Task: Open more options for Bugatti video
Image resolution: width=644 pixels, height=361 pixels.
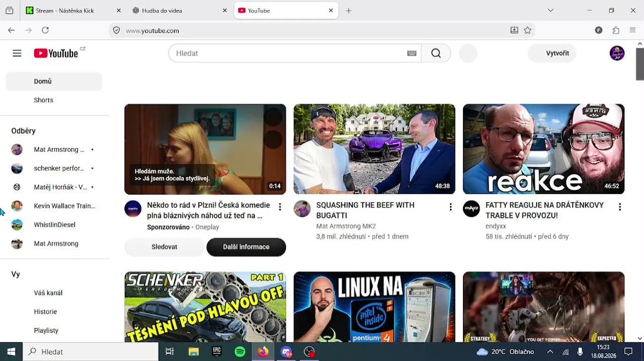Action: tap(450, 207)
